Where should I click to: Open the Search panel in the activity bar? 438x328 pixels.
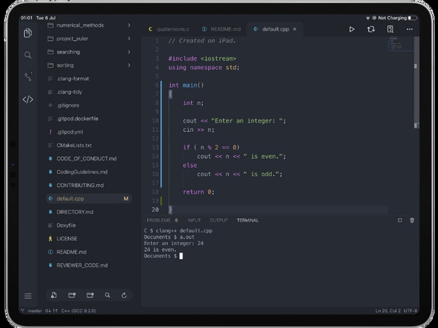[28, 55]
